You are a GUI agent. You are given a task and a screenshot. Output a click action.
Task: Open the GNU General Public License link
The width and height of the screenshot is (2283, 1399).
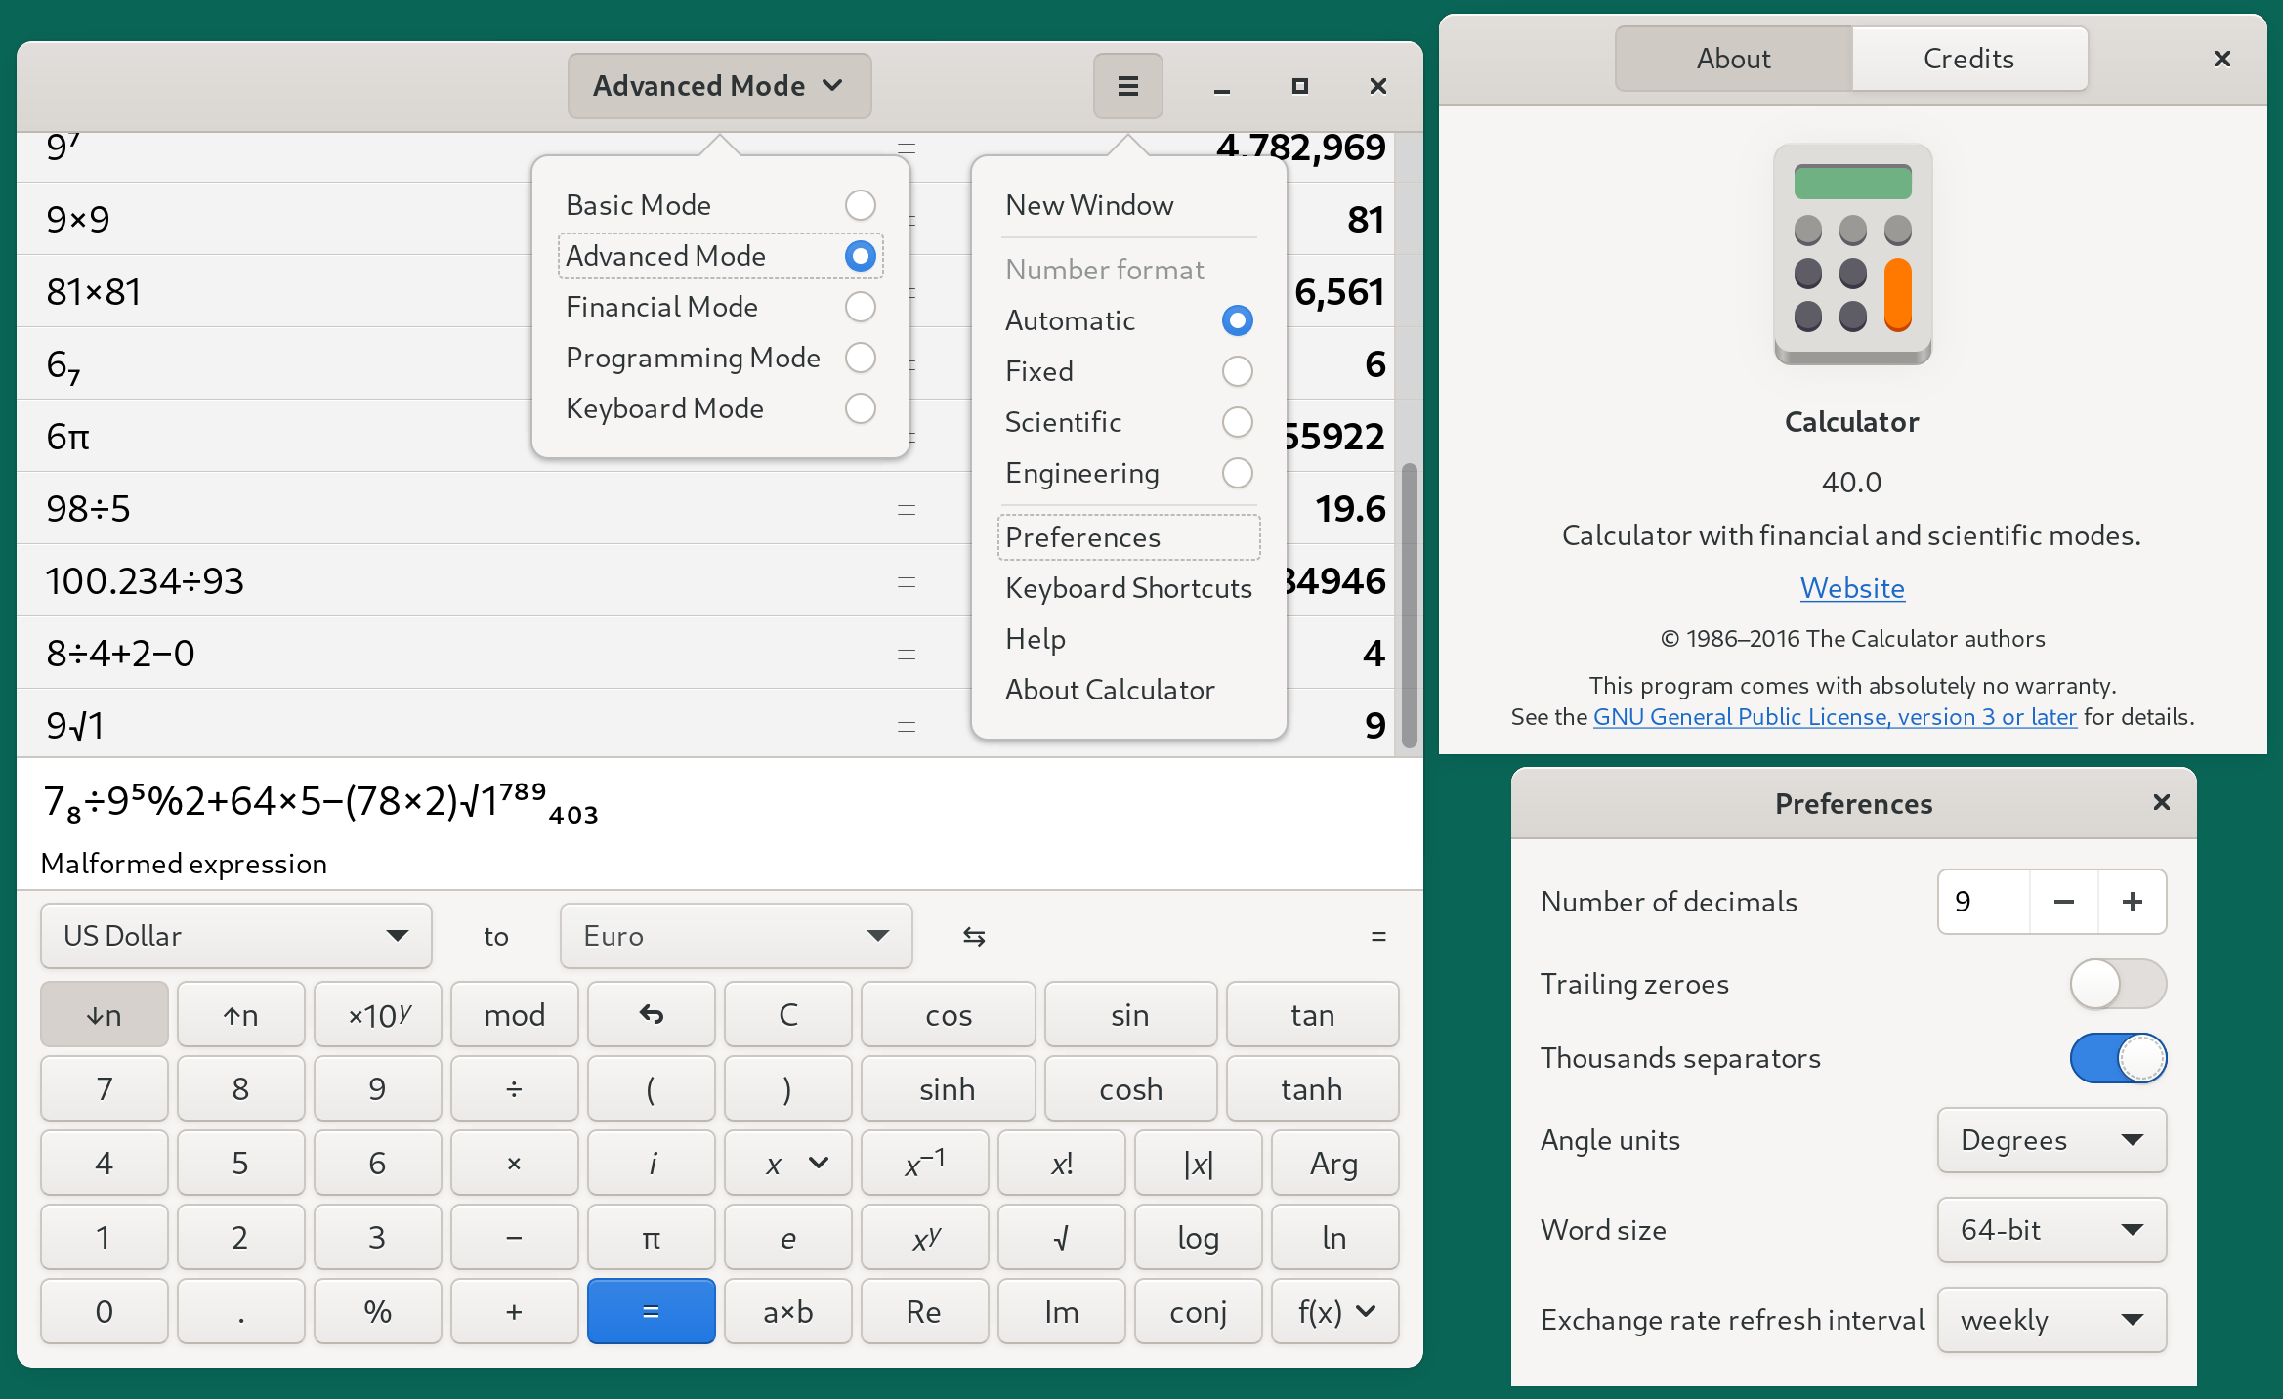pos(1835,717)
